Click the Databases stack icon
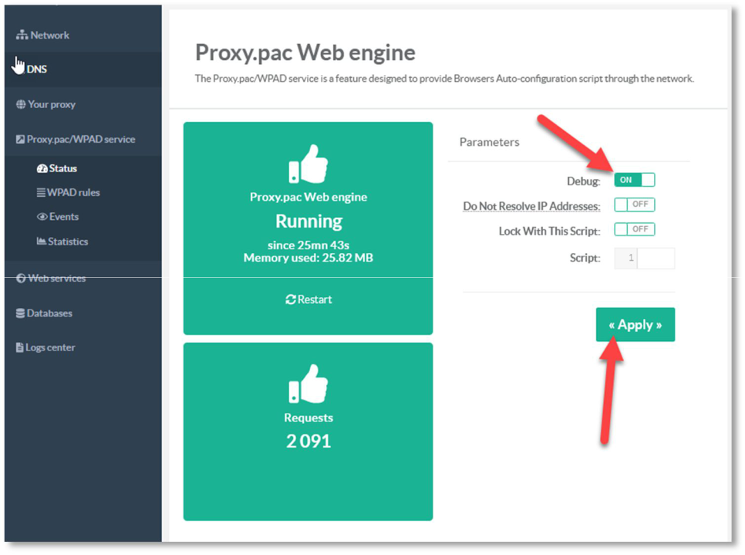 tap(21, 313)
